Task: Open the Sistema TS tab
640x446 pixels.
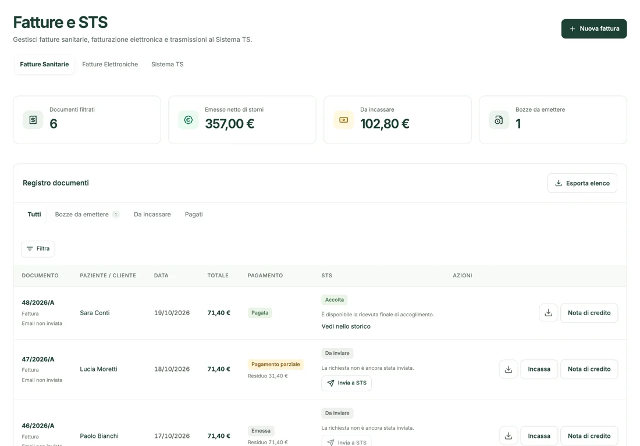Action: click(168, 65)
